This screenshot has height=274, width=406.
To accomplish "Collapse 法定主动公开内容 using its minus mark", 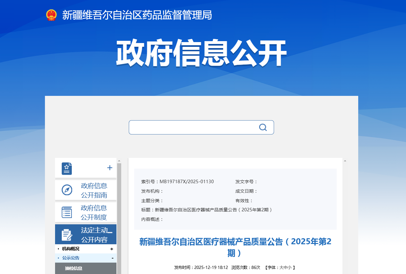I will pos(110,232).
